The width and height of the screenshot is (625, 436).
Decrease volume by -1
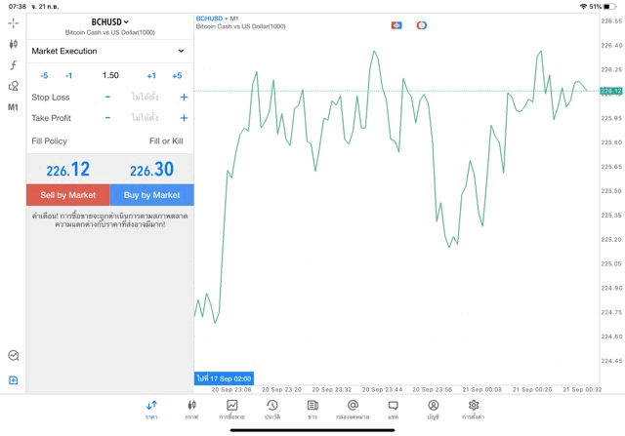click(68, 75)
